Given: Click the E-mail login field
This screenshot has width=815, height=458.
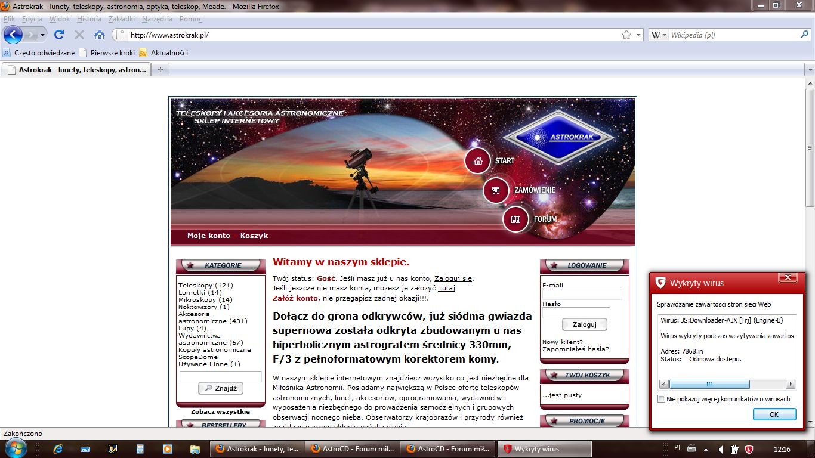Looking at the screenshot, I should tap(582, 294).
